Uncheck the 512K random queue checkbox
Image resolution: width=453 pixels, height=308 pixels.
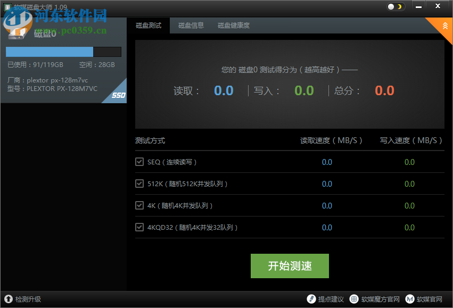[139, 184]
